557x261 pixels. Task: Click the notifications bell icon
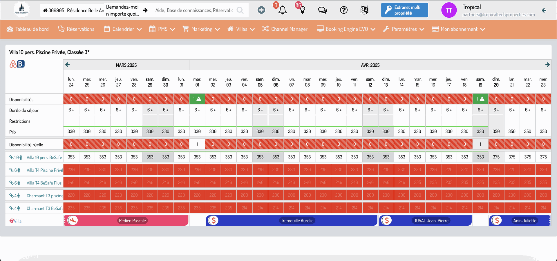click(282, 10)
